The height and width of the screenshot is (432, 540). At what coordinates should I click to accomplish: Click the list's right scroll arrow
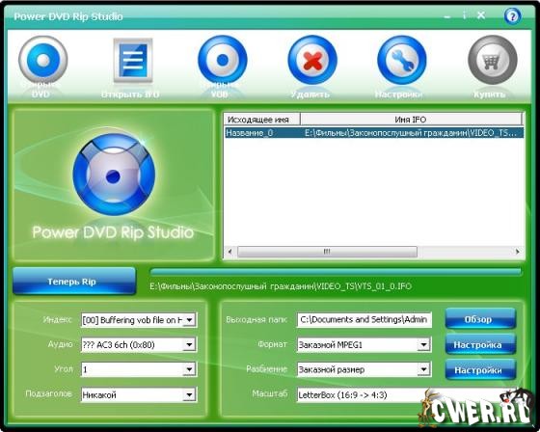pos(517,252)
